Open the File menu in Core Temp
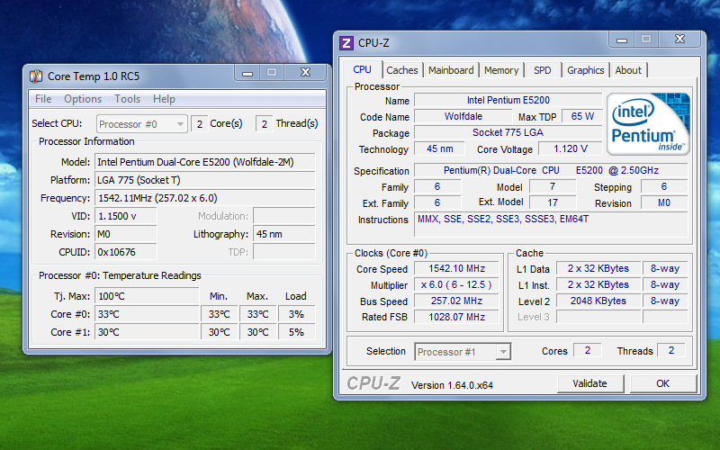720x450 pixels. point(43,99)
